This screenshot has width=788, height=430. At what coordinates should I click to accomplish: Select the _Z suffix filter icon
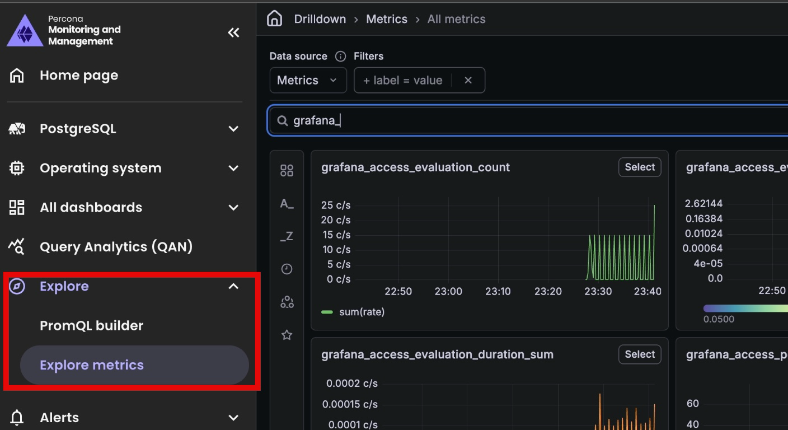click(x=287, y=236)
